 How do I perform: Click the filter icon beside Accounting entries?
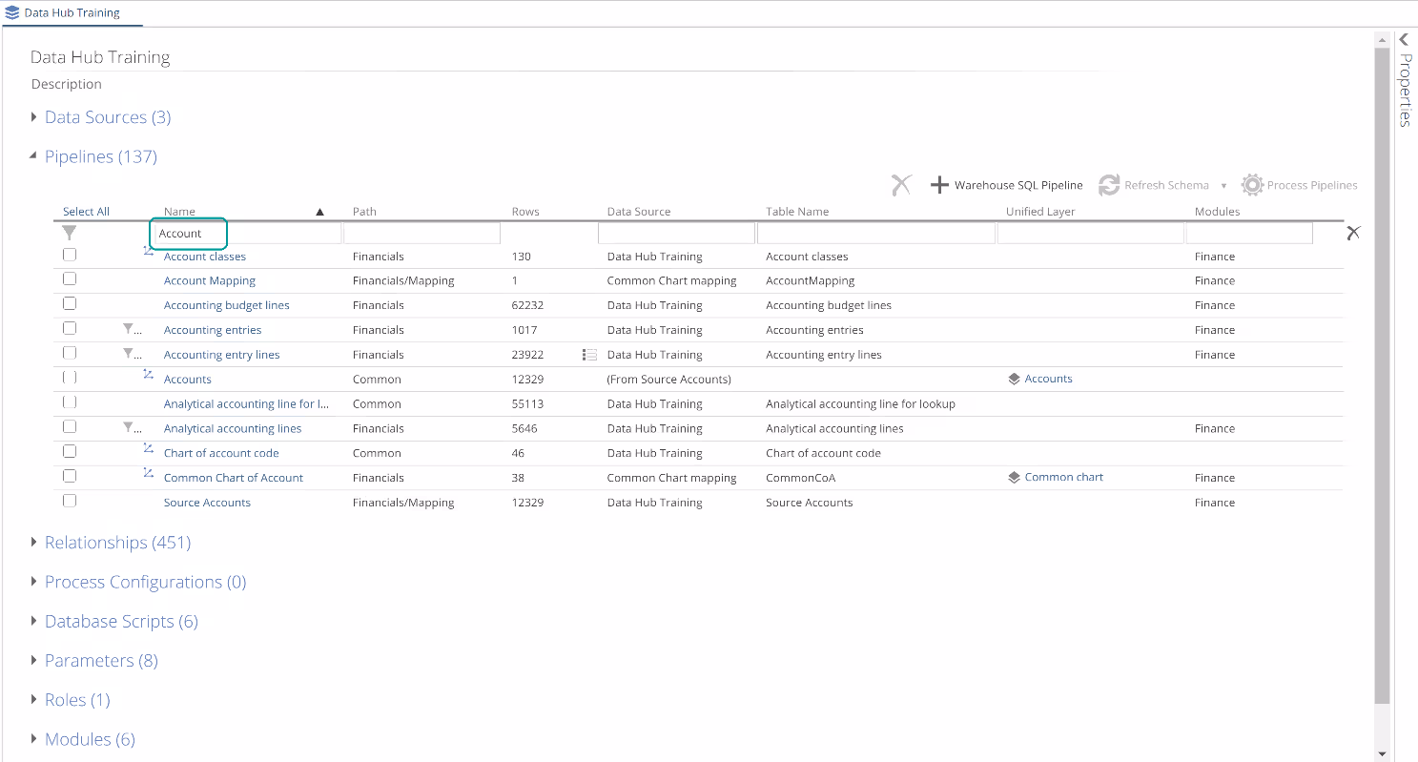coord(129,329)
